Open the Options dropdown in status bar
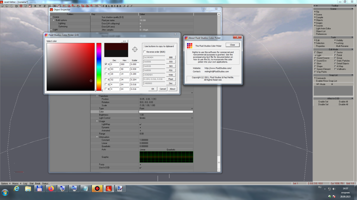This screenshot has width=357, height=200. click(x=5, y=183)
